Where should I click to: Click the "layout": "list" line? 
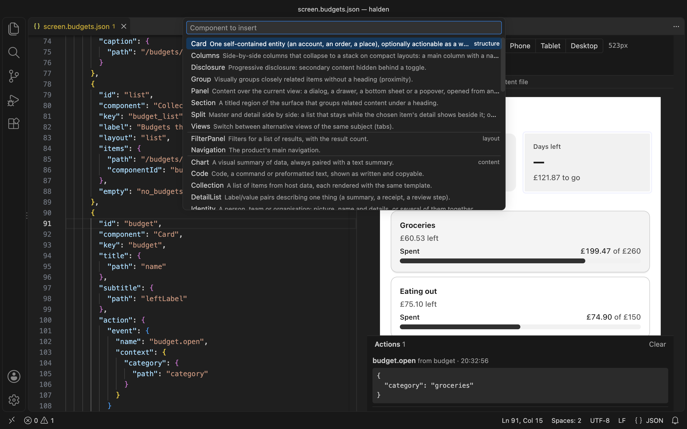tap(134, 138)
